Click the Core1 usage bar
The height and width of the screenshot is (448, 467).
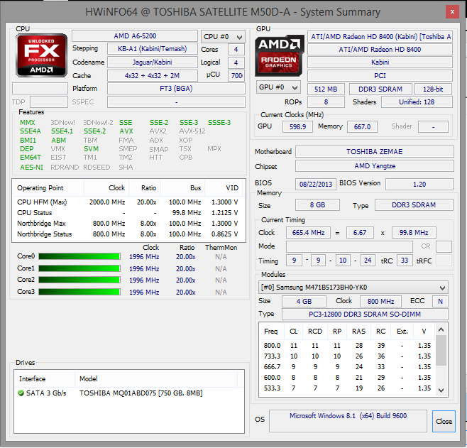[x=79, y=268]
